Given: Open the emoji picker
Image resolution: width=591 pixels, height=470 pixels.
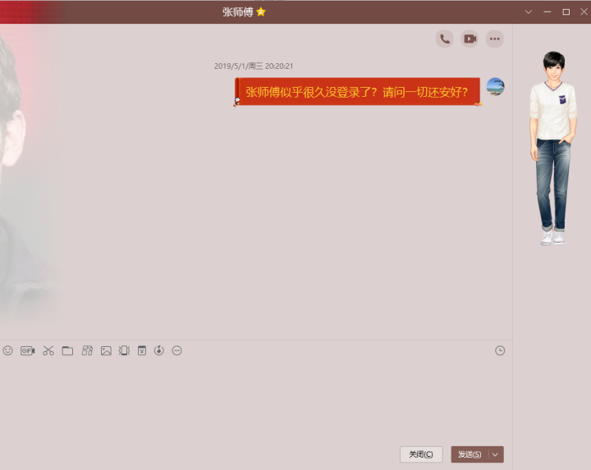Looking at the screenshot, I should tap(8, 350).
